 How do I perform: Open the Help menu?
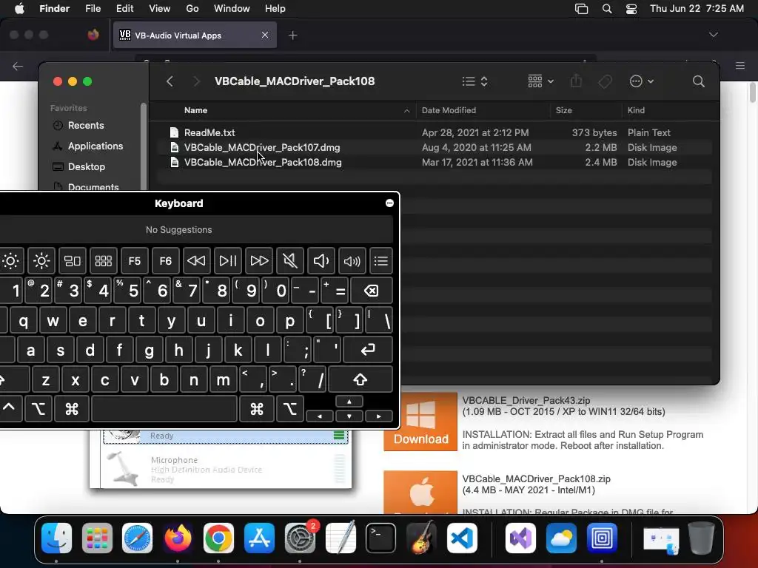pyautogui.click(x=275, y=9)
